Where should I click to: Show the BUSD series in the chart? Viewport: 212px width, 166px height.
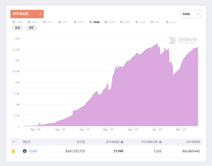click(79, 22)
